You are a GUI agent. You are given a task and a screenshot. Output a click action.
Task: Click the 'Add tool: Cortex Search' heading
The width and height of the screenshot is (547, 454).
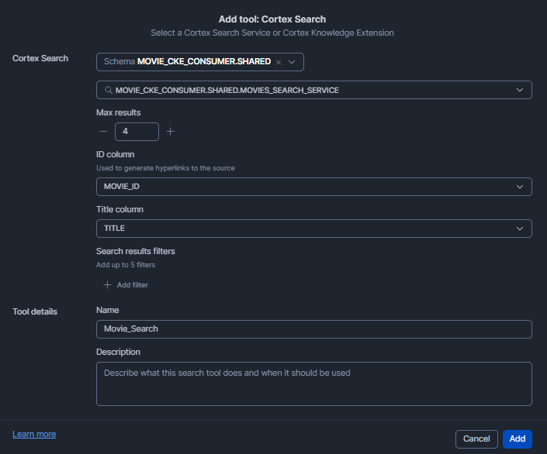coord(272,19)
